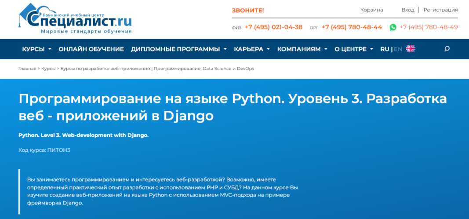469x219 pixels.
Task: Expand the КОМПАНИЯМ dropdown arrow
Action: (x=326, y=49)
